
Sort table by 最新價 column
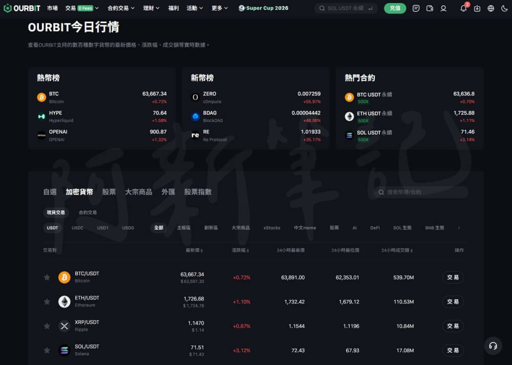click(x=194, y=250)
